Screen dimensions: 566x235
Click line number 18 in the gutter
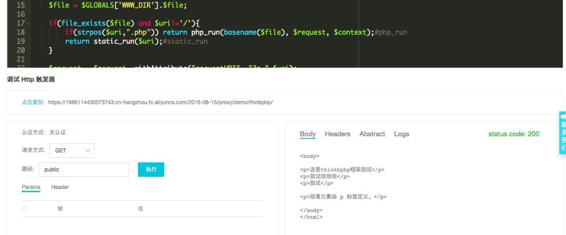(20, 32)
